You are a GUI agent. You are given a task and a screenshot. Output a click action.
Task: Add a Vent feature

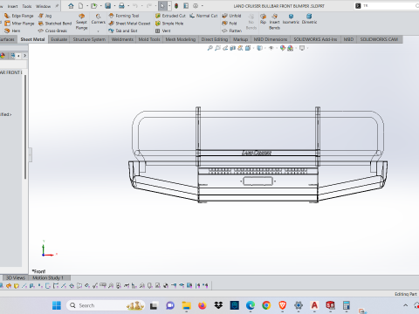(x=163, y=31)
